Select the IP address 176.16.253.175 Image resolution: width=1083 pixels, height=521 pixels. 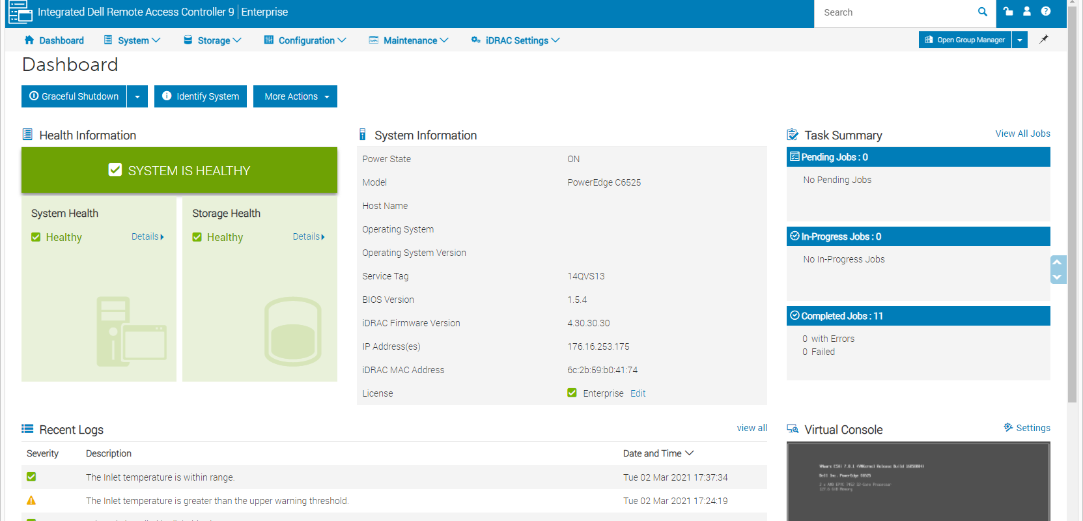[x=598, y=346]
